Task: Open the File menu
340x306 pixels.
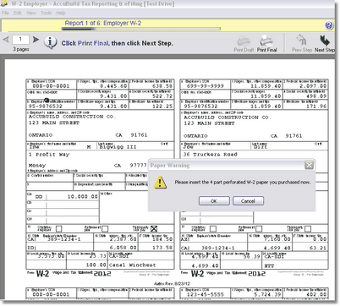Action: tap(5, 13)
